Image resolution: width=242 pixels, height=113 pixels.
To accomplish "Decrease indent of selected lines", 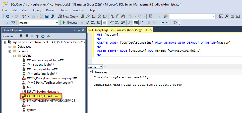I will click(162, 23).
